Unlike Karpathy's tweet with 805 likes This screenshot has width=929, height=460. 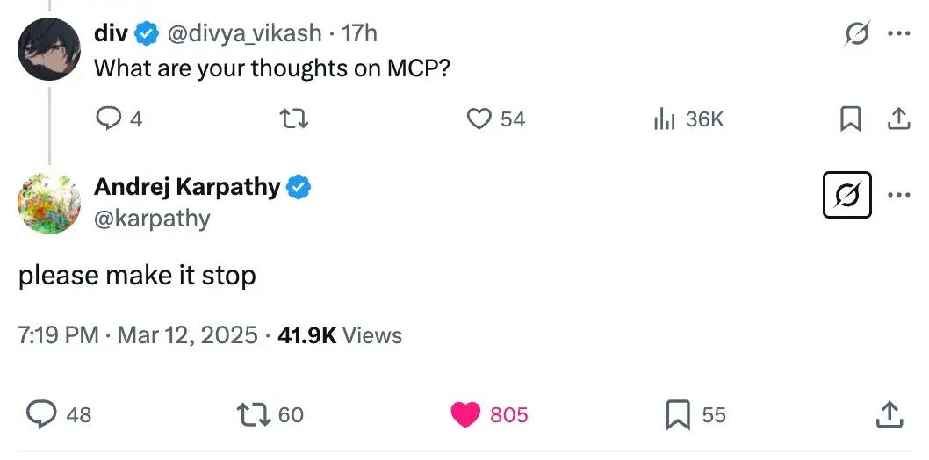point(466,414)
